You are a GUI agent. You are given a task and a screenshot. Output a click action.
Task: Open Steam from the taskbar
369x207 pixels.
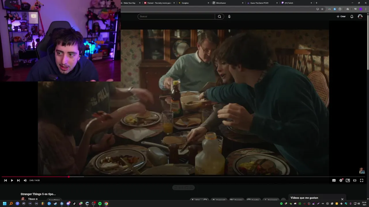[x=55, y=204]
